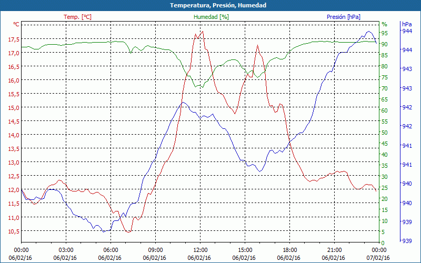Screen dimensions: 421x263
Task: Click temperature axis value '13,5'
Action: [14, 149]
